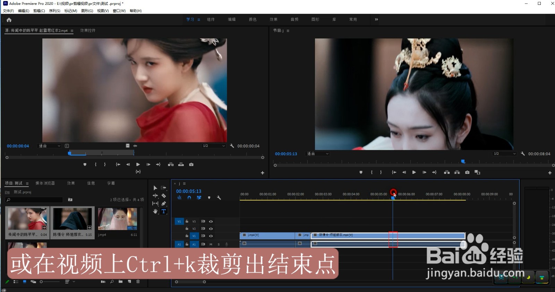Open Program monitor zoom level dropdown
The width and height of the screenshot is (555, 292).
coord(317,153)
